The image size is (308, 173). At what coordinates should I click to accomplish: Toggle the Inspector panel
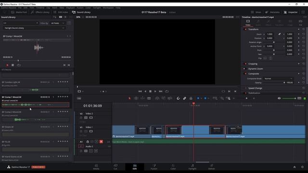291,12
